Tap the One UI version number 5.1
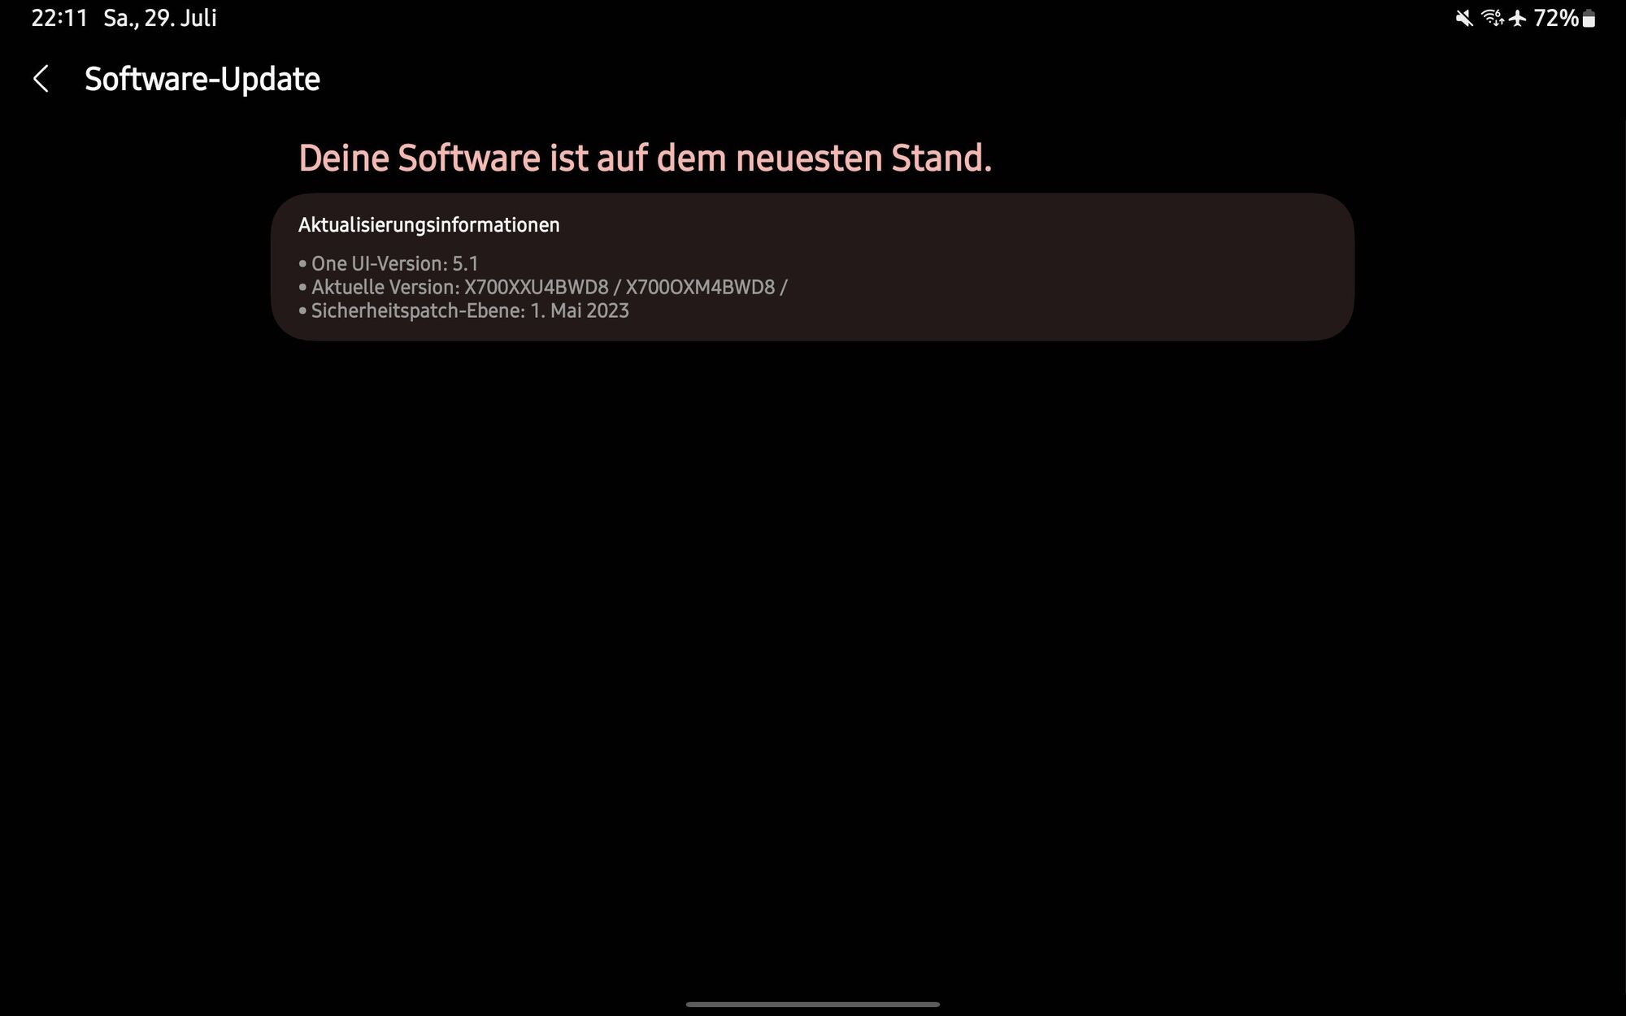The image size is (1626, 1016). click(465, 263)
